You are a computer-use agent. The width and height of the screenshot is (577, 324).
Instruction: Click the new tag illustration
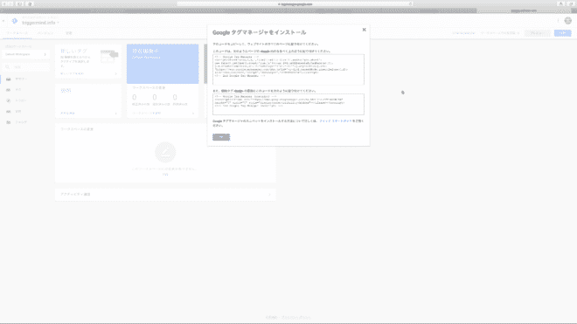[x=109, y=56]
